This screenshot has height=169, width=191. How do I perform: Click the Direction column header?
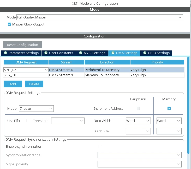point(107,62)
